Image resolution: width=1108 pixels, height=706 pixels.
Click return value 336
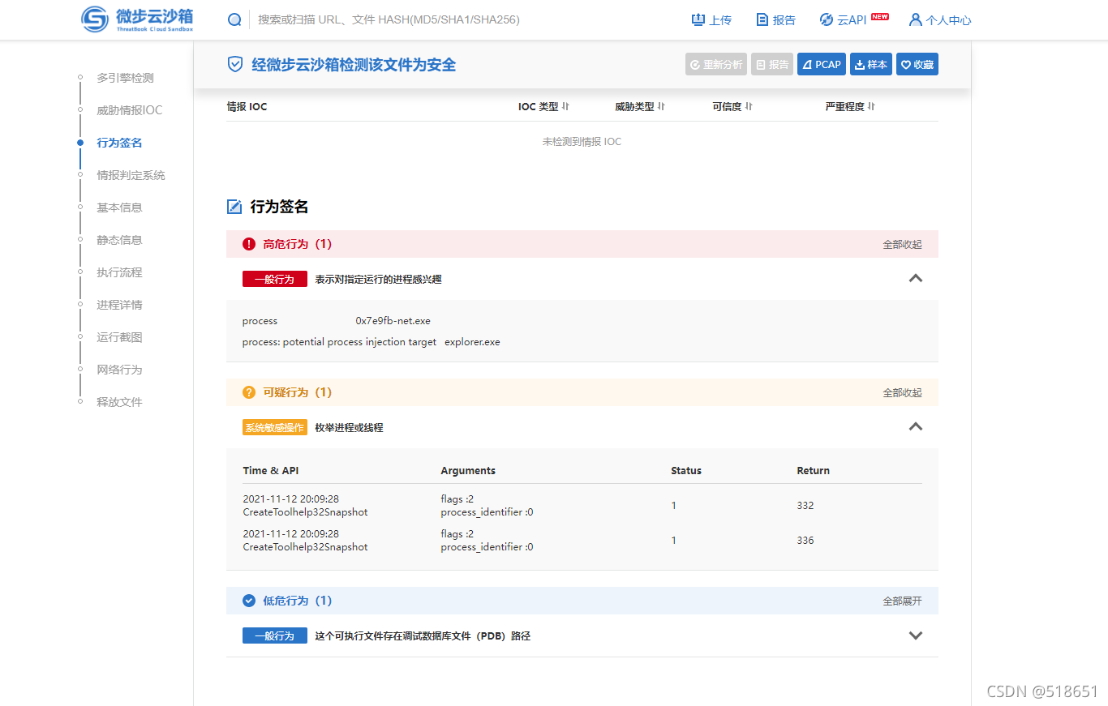pyautogui.click(x=805, y=540)
